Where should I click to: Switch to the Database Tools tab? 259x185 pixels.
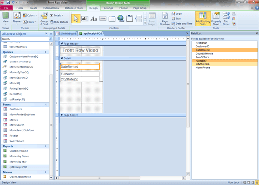coord(74,8)
